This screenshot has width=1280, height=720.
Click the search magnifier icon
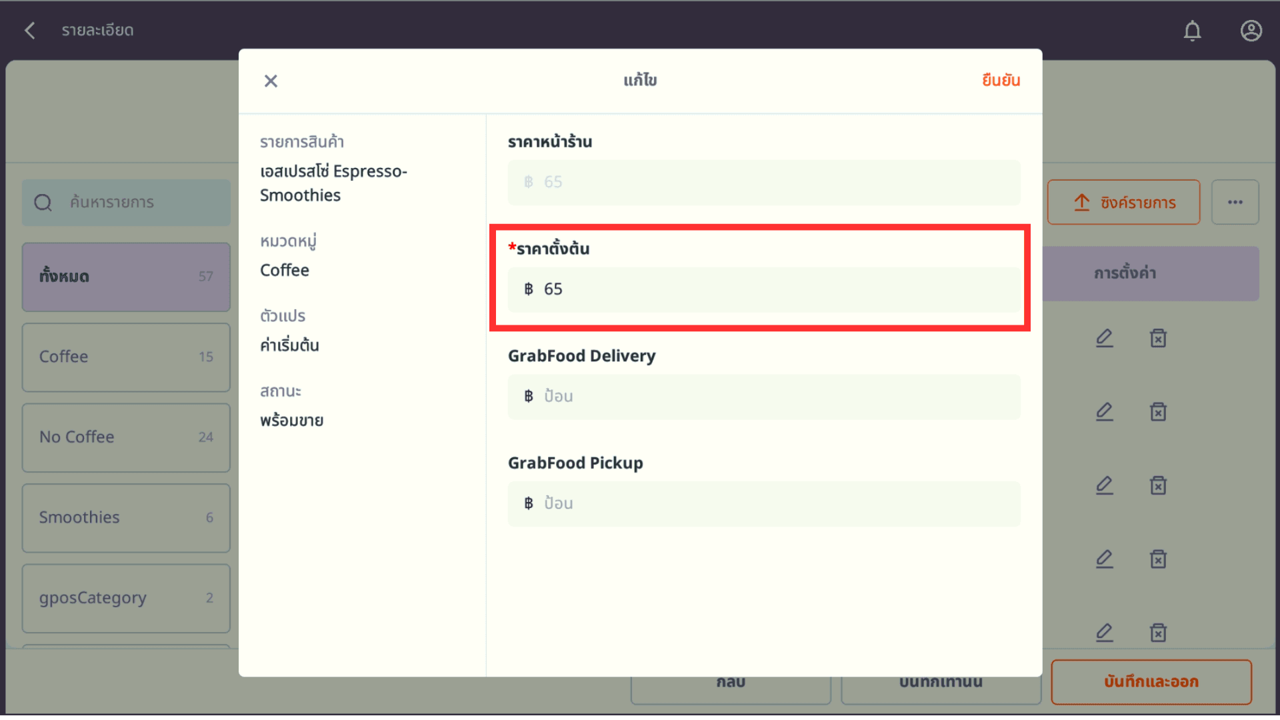tap(43, 203)
